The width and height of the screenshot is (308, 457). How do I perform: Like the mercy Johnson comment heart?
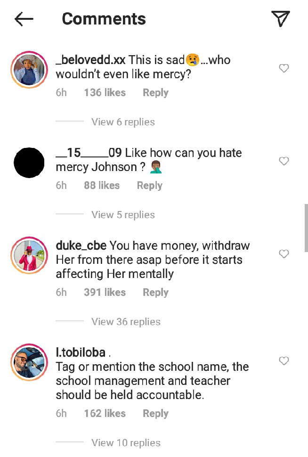[284, 161]
